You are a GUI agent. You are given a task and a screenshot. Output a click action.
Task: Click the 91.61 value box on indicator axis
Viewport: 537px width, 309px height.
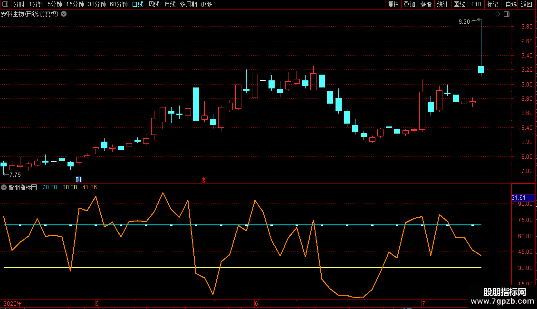(x=523, y=198)
